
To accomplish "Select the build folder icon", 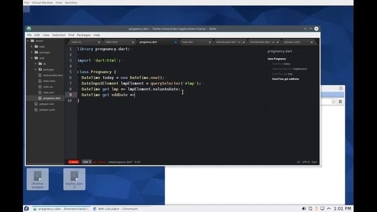I will (37, 47).
